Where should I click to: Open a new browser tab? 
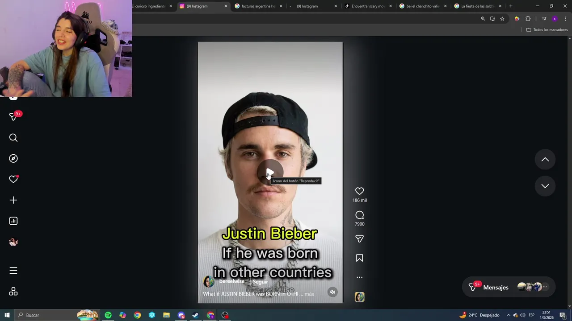pos(511,6)
